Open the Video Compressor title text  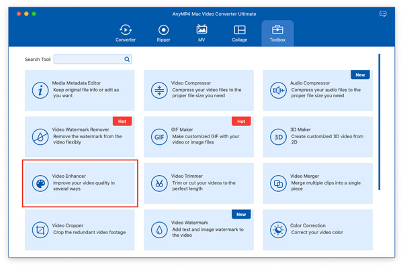191,83
